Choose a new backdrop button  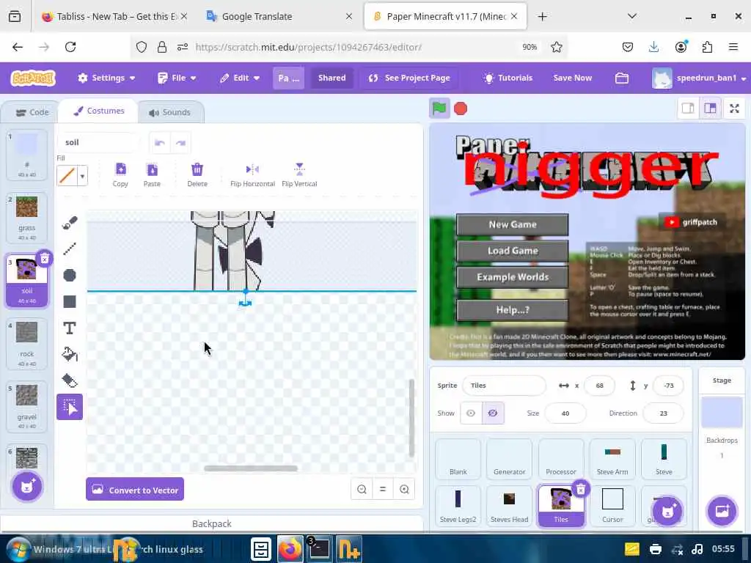pos(722,511)
